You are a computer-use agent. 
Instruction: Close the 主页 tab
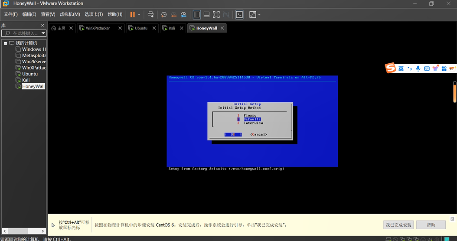point(71,28)
